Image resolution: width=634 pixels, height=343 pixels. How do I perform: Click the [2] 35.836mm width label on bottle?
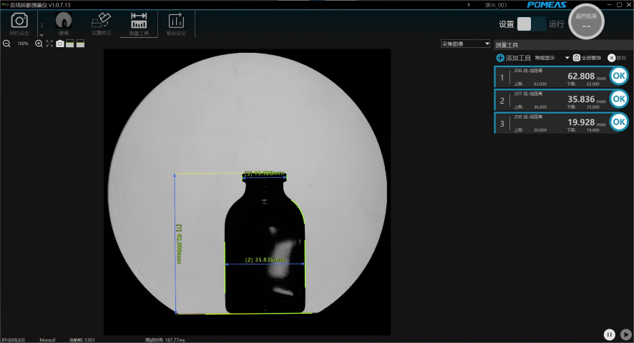coord(265,260)
